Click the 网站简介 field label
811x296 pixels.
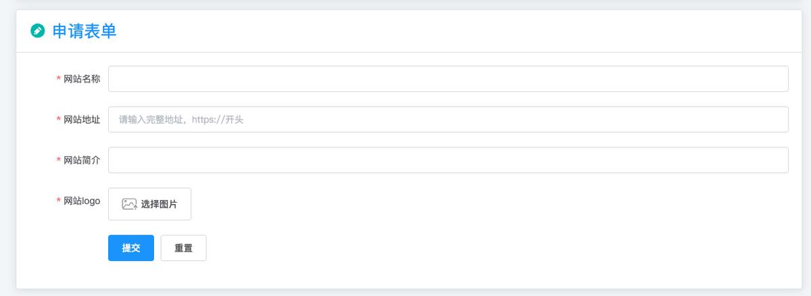82,160
